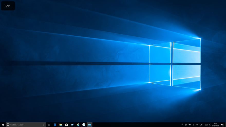
Task: Launch Microsoft Edge from the taskbar
Action: point(55,125)
